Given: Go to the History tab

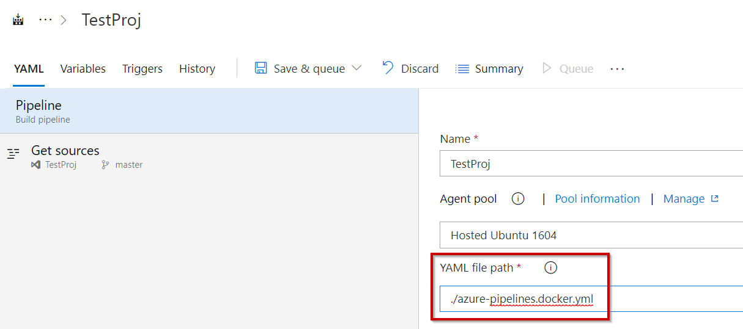Looking at the screenshot, I should [197, 69].
